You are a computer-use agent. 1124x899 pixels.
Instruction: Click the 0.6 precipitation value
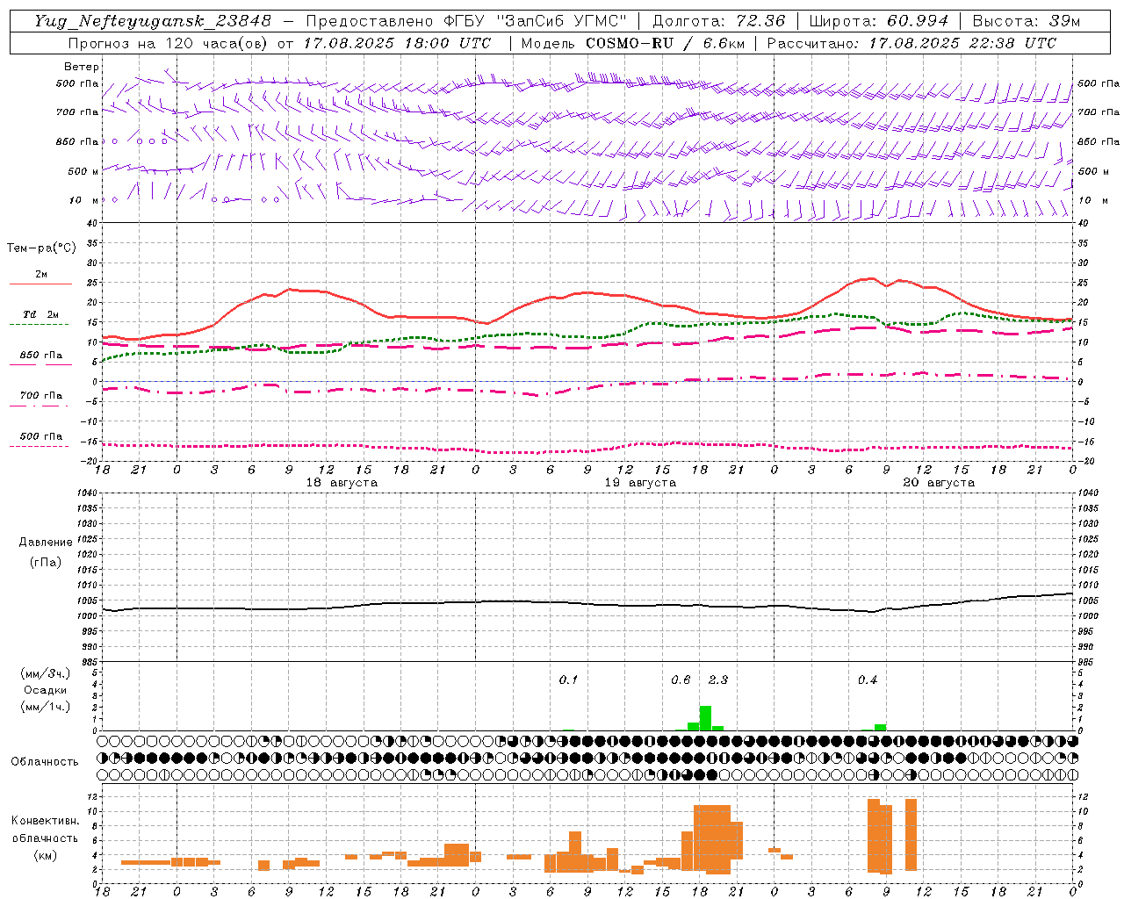(x=681, y=680)
